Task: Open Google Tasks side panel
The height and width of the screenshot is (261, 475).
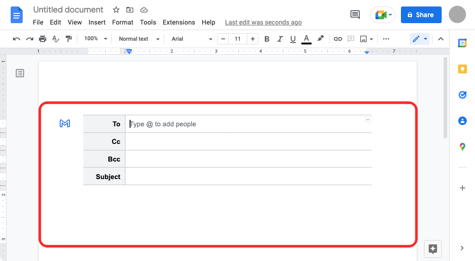Action: 462,95
